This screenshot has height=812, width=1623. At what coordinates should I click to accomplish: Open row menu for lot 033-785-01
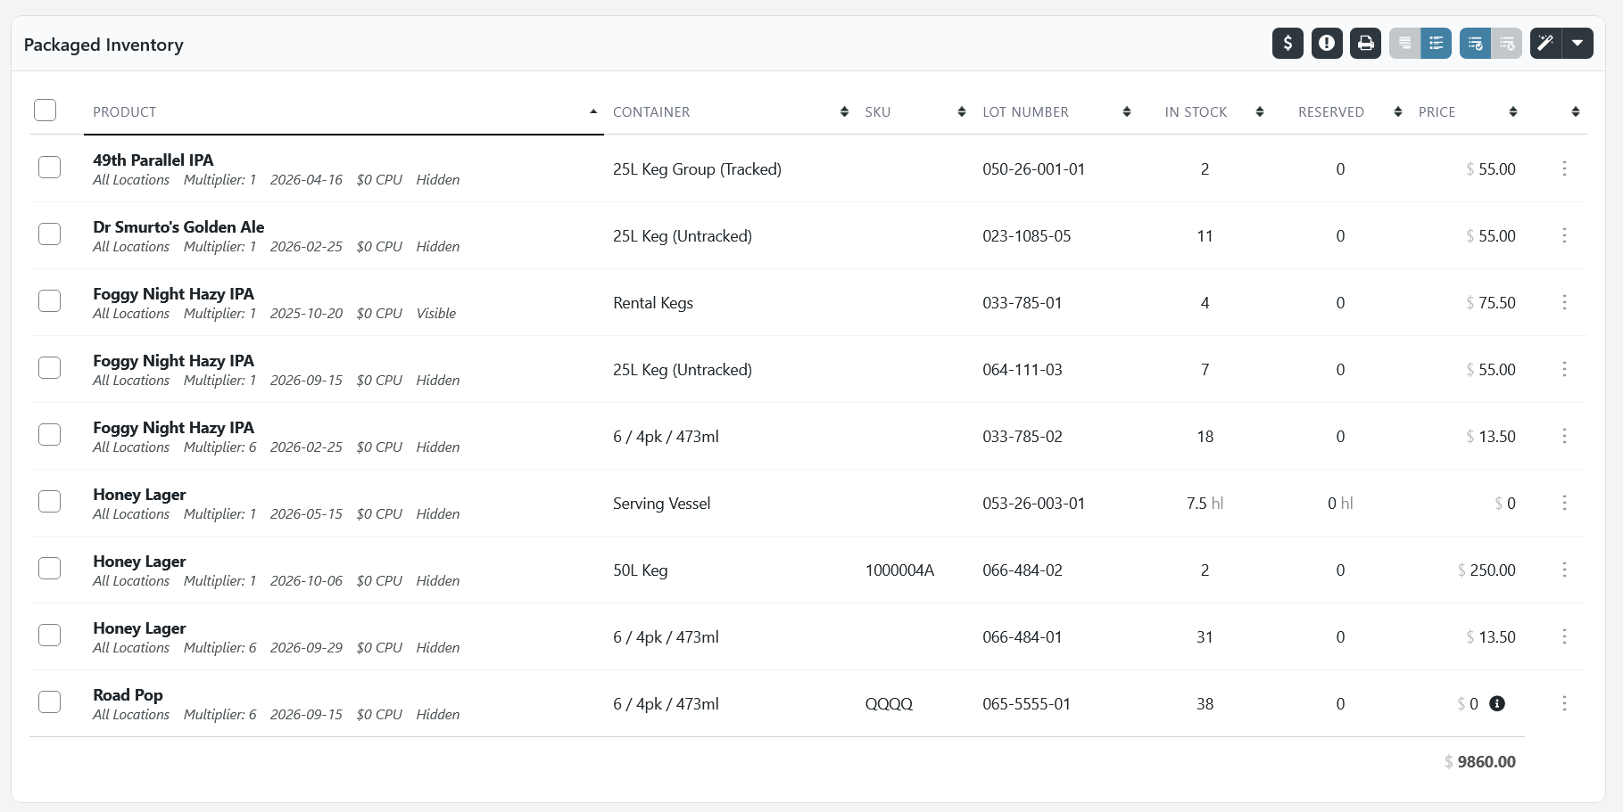pos(1564,302)
